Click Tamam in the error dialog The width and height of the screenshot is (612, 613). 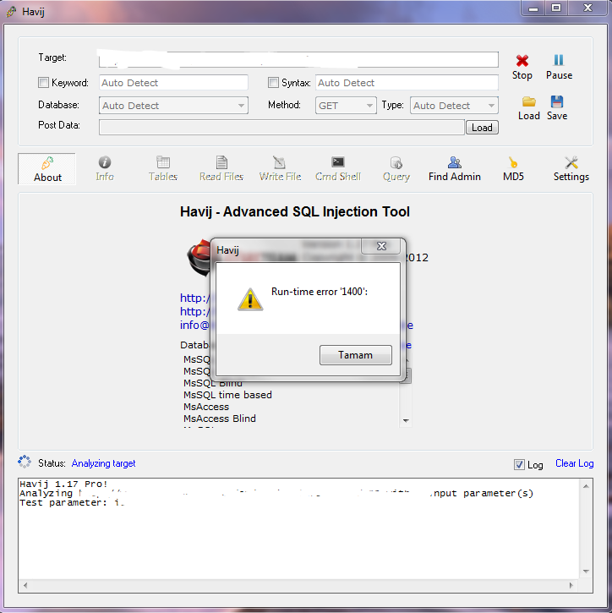click(x=356, y=355)
